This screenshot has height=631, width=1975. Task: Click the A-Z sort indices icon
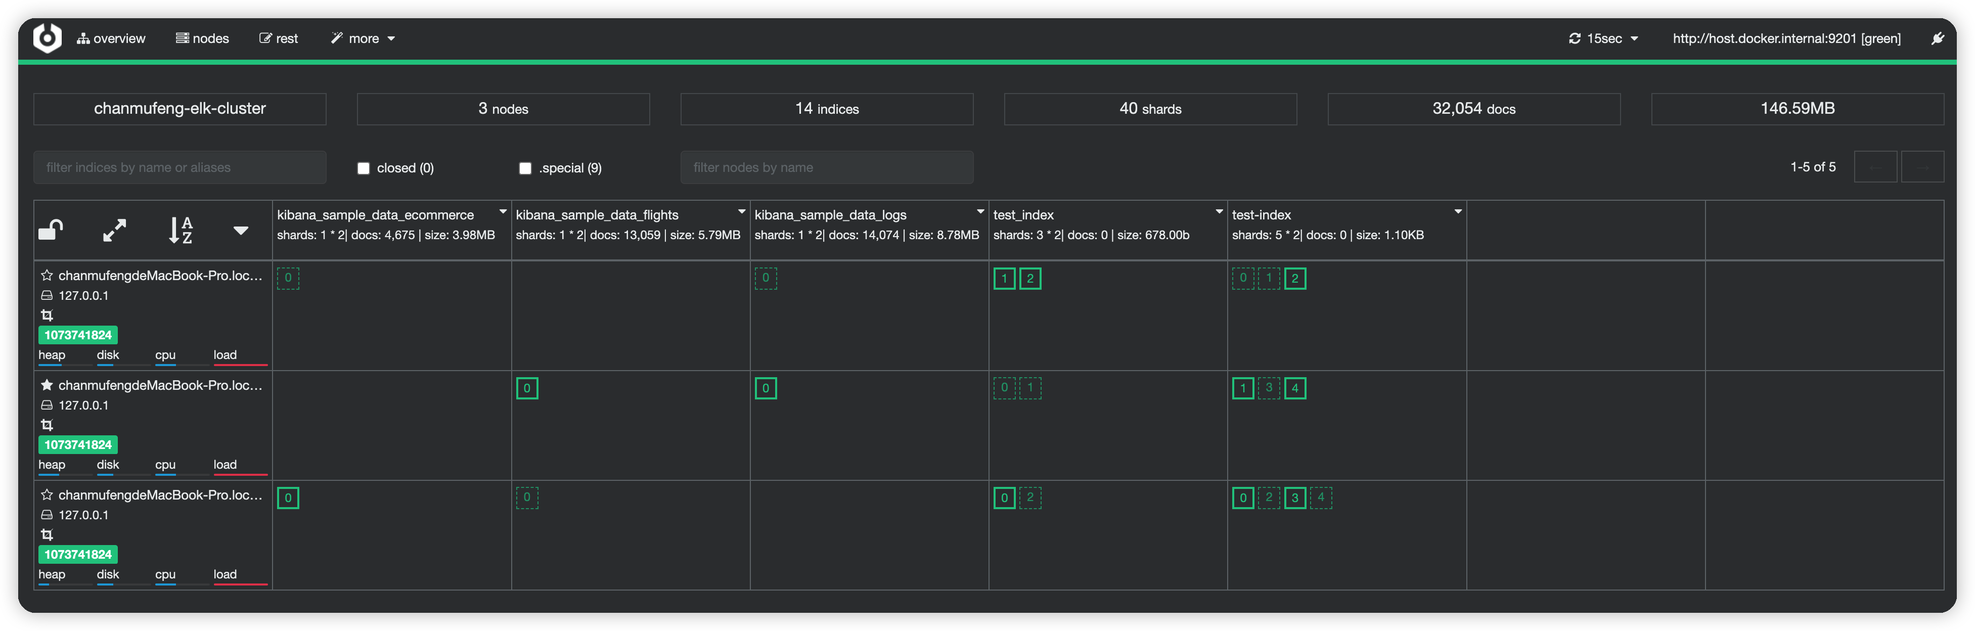tap(180, 230)
